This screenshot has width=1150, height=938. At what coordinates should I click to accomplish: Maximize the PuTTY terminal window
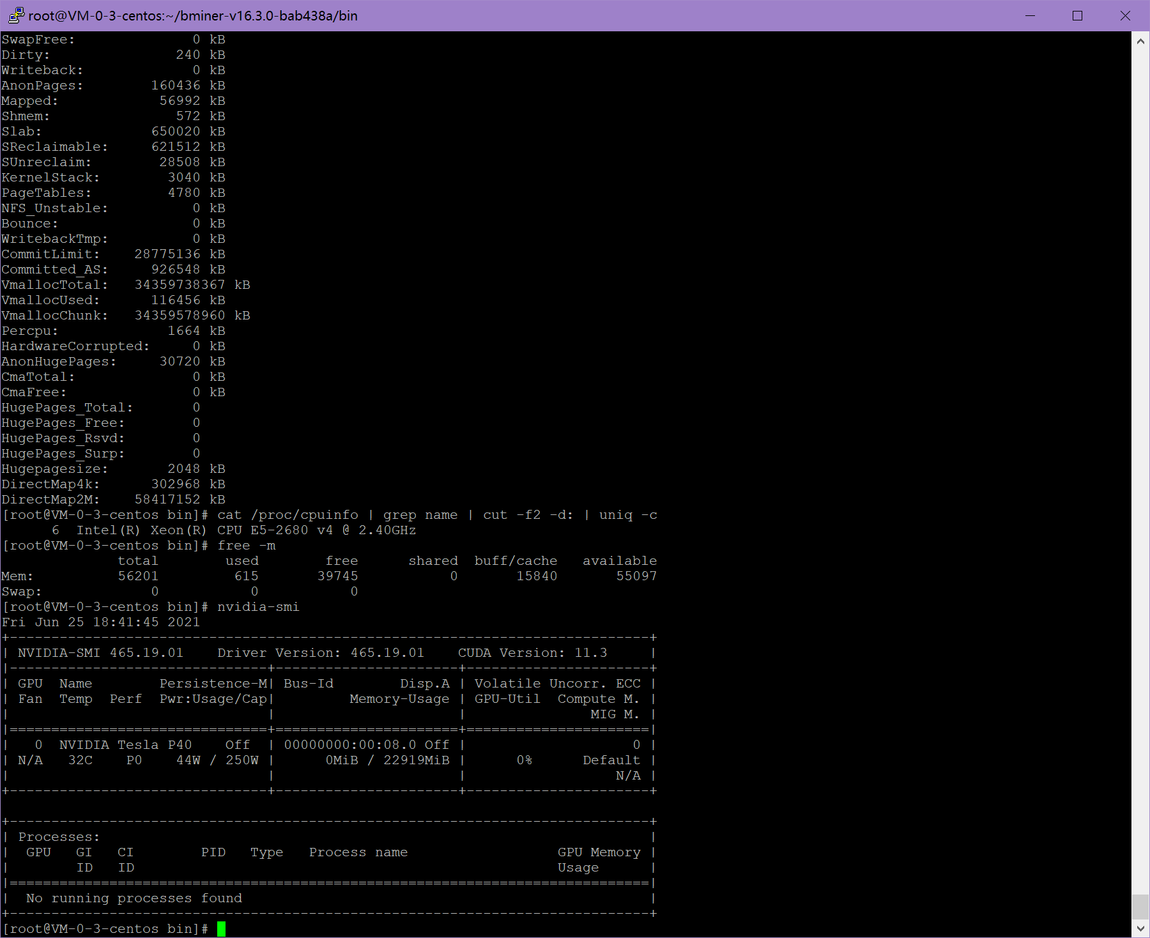click(x=1077, y=15)
